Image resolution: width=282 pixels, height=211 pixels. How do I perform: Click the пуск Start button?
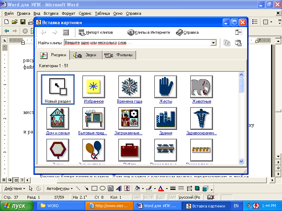click(x=17, y=206)
